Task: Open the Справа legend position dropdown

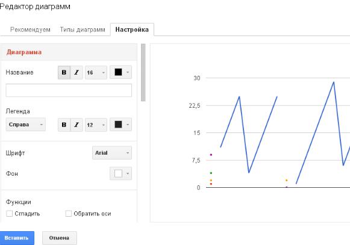Action: point(26,125)
